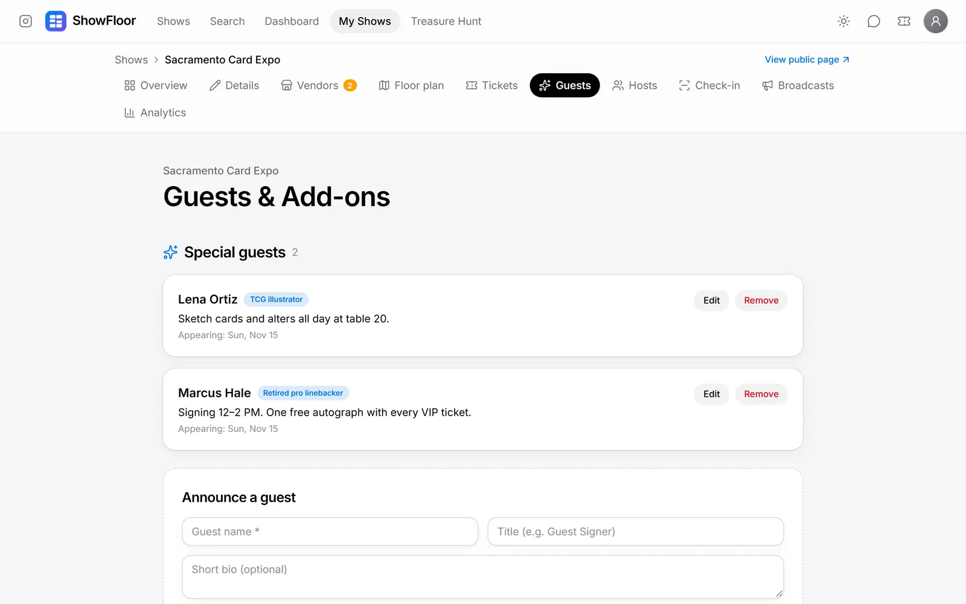The width and height of the screenshot is (966, 604).
Task: Open the Hosts tab
Action: click(635, 85)
